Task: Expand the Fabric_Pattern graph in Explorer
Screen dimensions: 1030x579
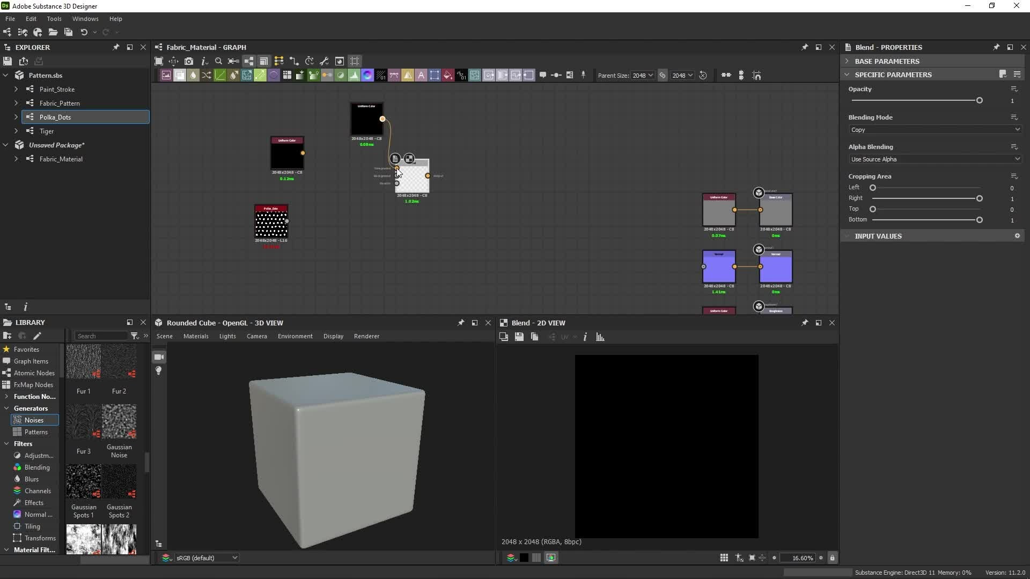Action: click(16, 103)
